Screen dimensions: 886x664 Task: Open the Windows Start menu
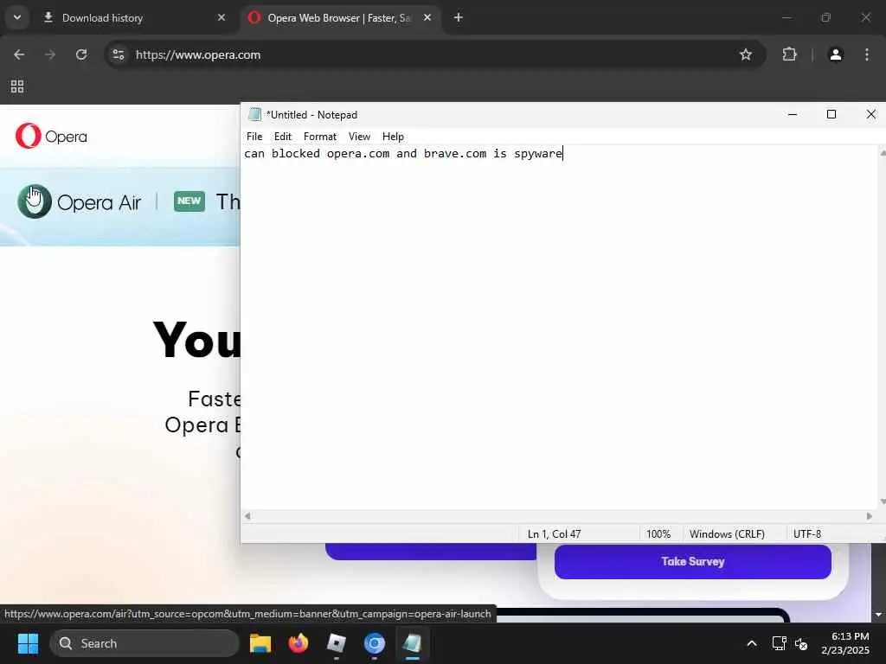click(28, 643)
